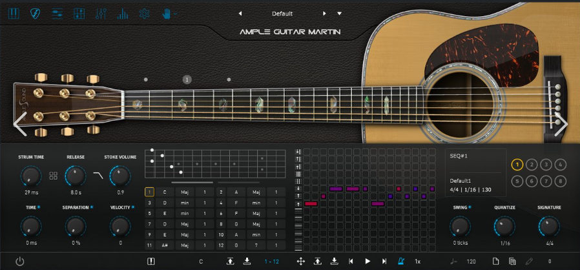Click sequencer upload icon next to move arrows
This screenshot has height=270, width=580.
click(317, 262)
